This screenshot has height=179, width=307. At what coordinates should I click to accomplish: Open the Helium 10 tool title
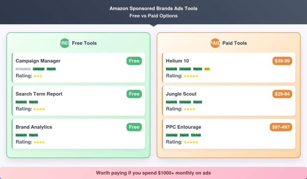click(x=177, y=61)
